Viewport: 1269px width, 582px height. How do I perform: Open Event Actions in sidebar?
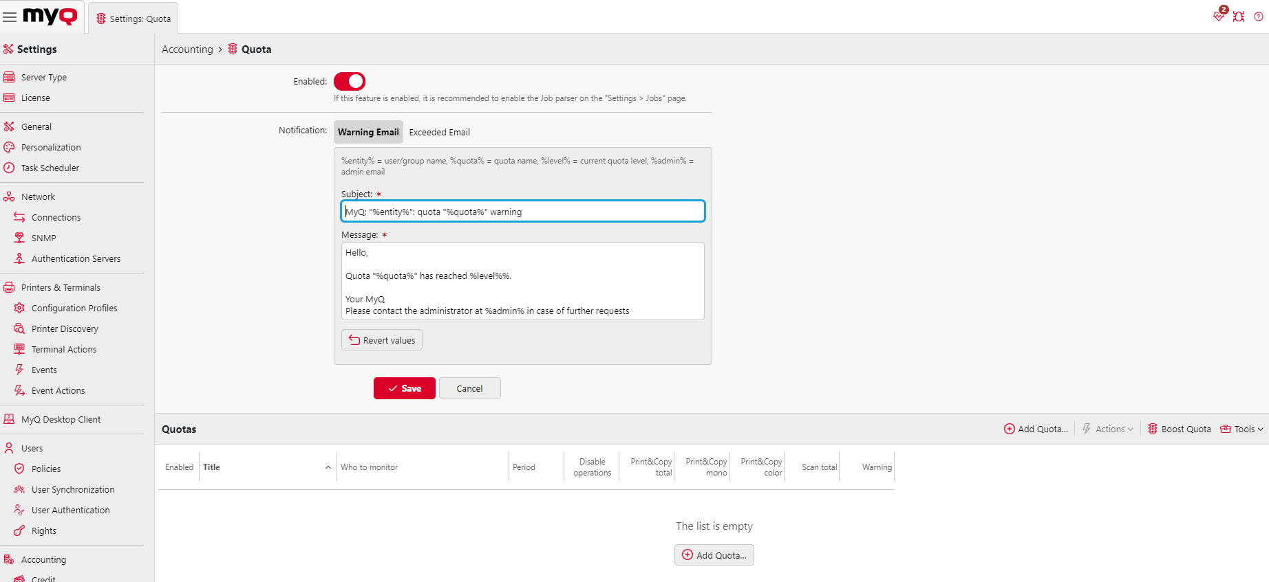click(58, 390)
